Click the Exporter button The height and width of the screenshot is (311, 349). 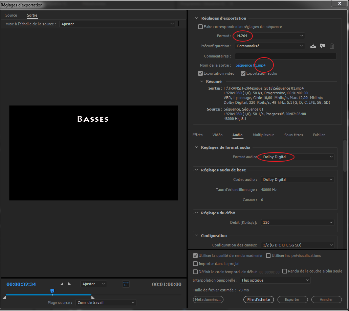292,300
